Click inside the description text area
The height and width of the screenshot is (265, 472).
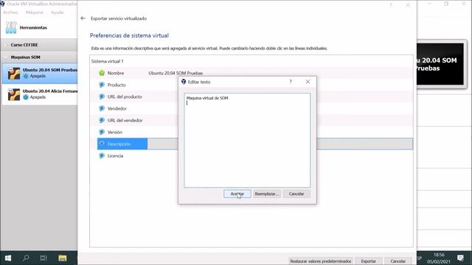247,141
